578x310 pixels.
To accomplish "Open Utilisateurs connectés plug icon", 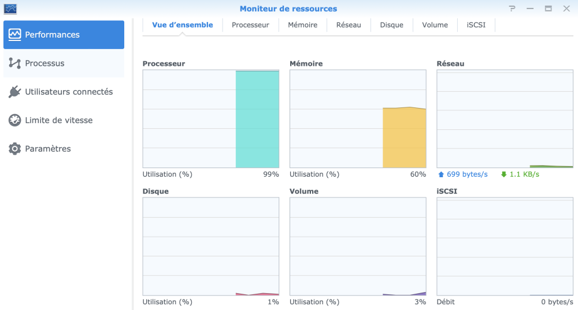I will click(15, 92).
